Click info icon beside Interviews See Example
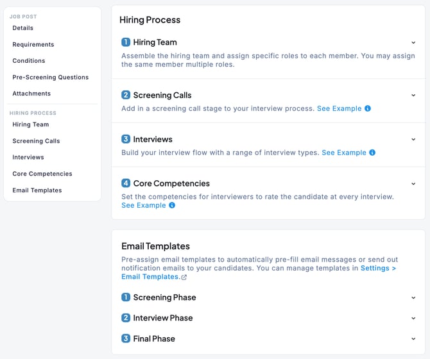 [372, 153]
